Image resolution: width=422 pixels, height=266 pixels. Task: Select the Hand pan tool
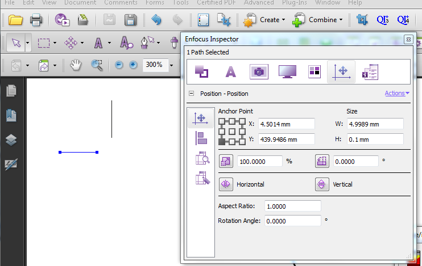tap(76, 65)
